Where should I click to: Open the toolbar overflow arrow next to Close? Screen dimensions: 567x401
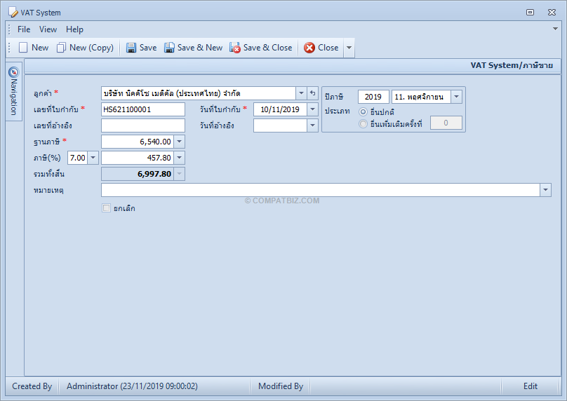(349, 48)
